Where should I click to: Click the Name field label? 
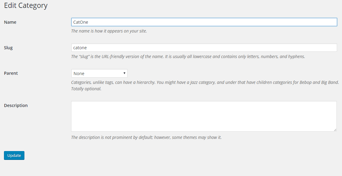(10, 22)
